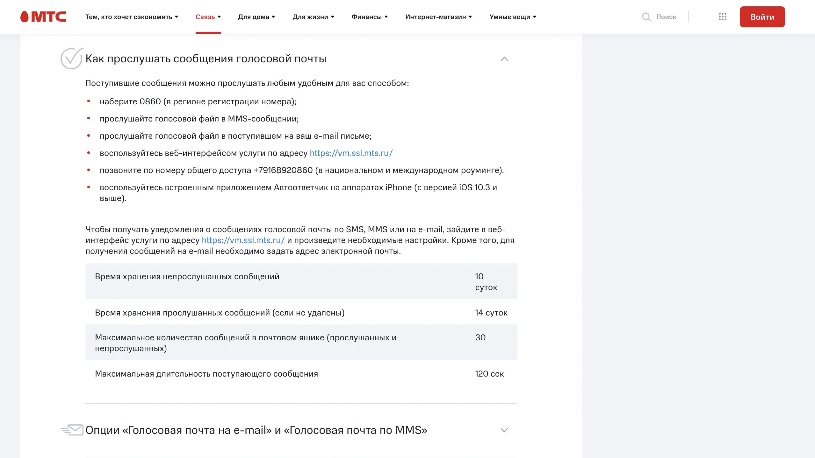Expand the e-mail and MMS options chevron
Image resolution: width=815 pixels, height=458 pixels.
(x=504, y=430)
